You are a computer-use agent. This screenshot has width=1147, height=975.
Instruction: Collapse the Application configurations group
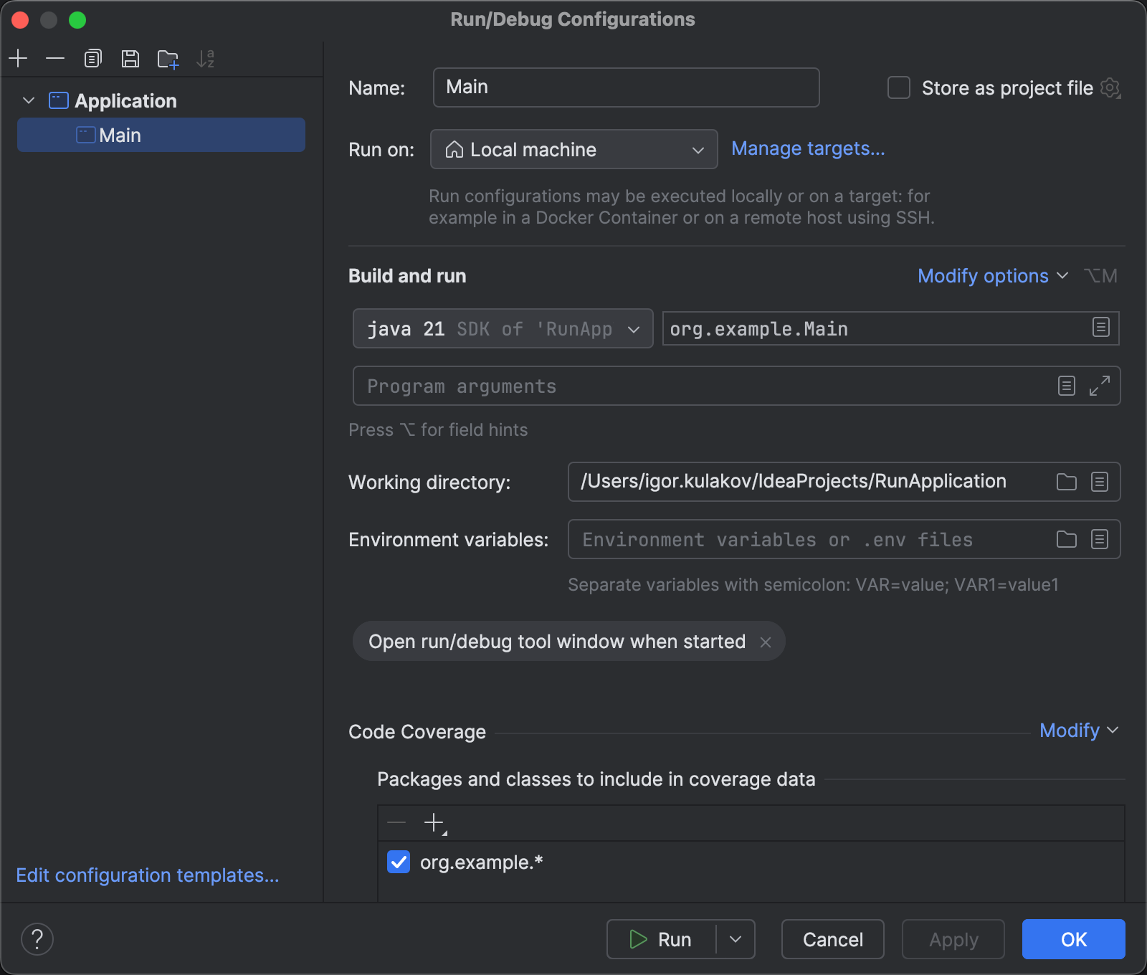[x=29, y=100]
